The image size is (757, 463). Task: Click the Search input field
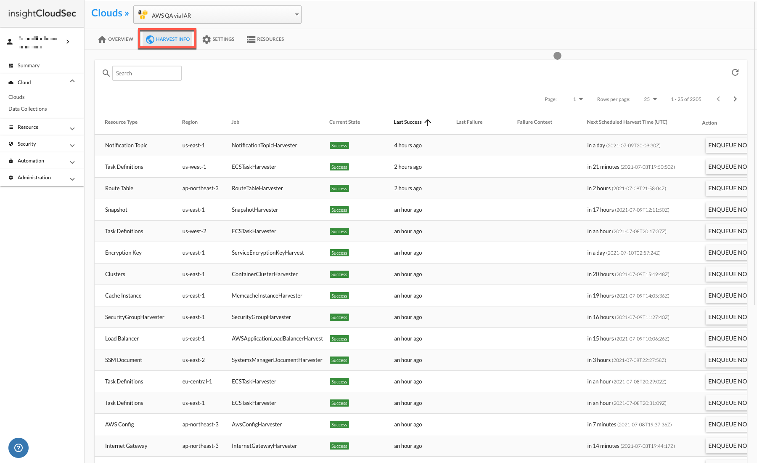tap(147, 73)
